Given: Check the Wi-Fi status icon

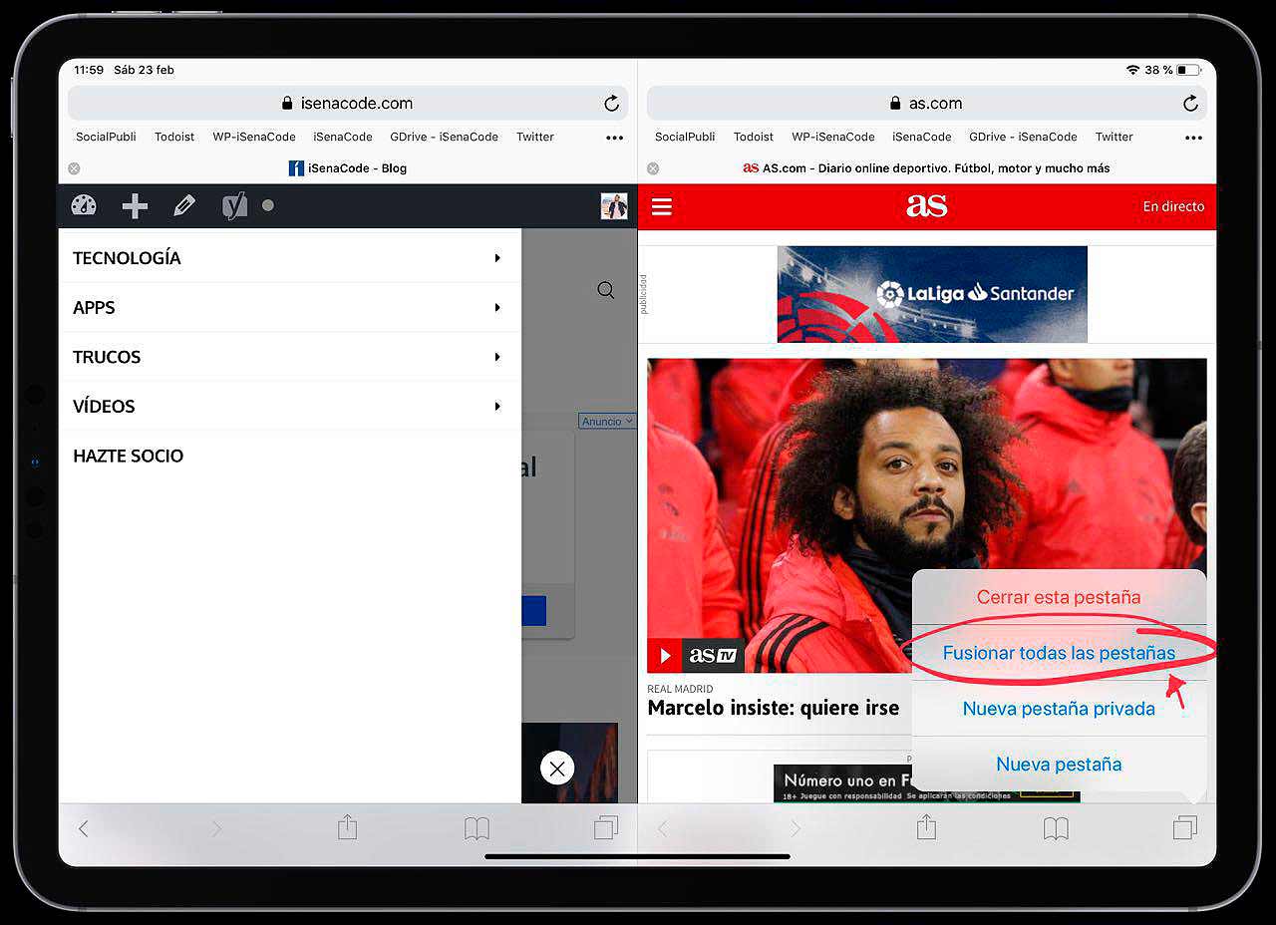Looking at the screenshot, I should 1132,70.
